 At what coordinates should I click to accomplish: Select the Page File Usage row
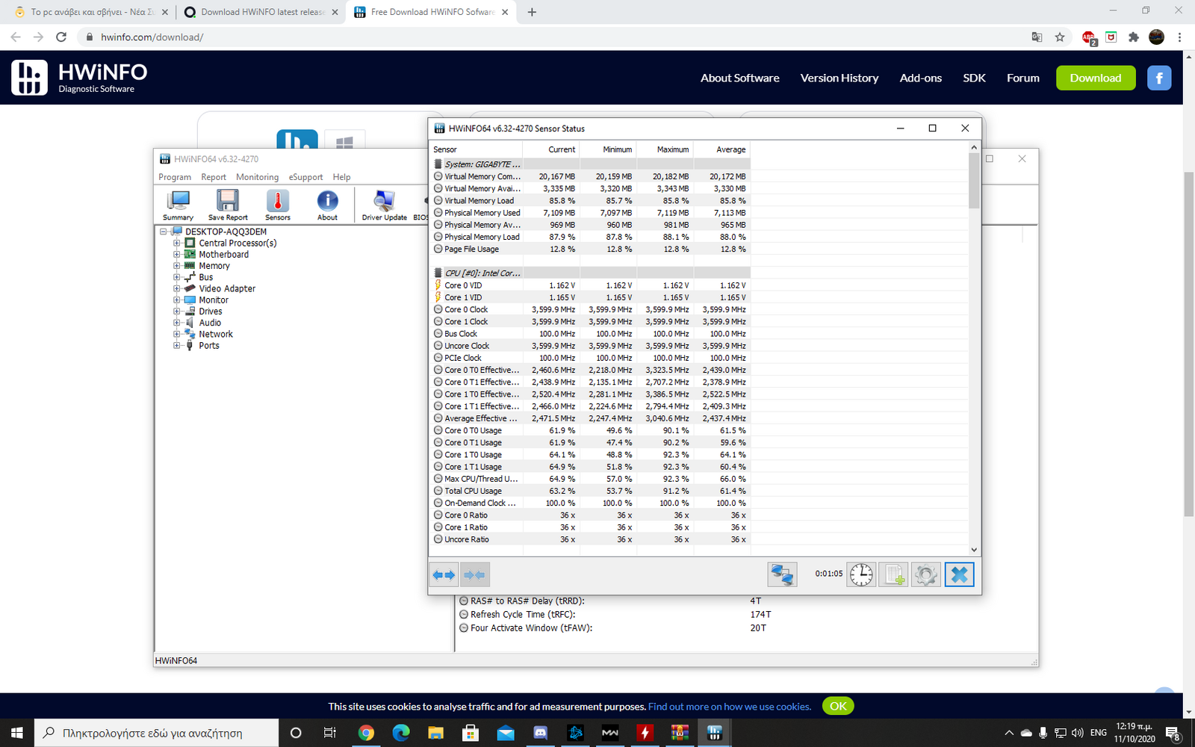(x=590, y=249)
